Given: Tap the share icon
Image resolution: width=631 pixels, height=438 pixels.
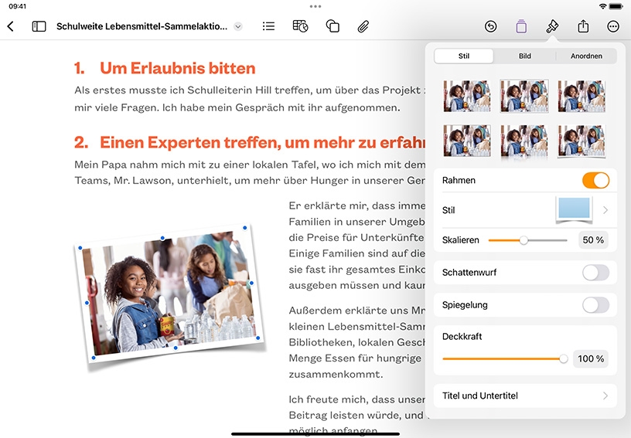Looking at the screenshot, I should (583, 26).
